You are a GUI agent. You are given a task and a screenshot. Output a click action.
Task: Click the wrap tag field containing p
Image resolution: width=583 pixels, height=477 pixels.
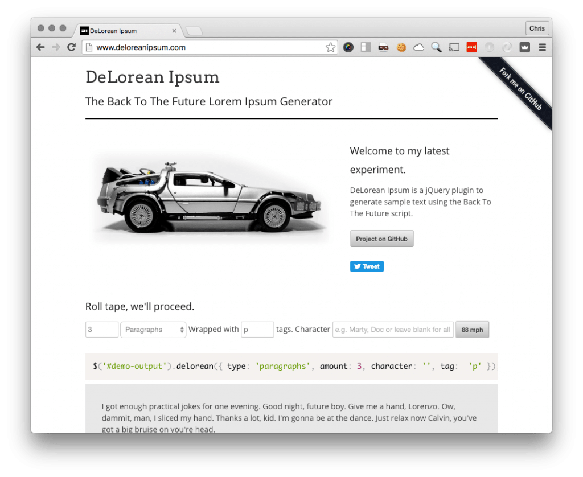point(257,330)
